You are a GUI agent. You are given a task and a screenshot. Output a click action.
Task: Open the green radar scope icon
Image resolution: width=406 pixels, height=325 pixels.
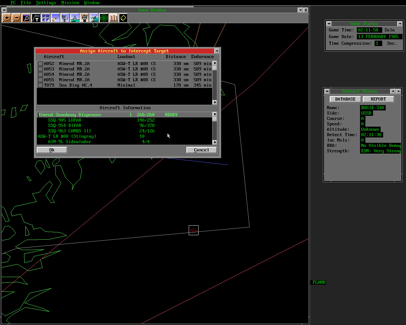[x=104, y=18]
